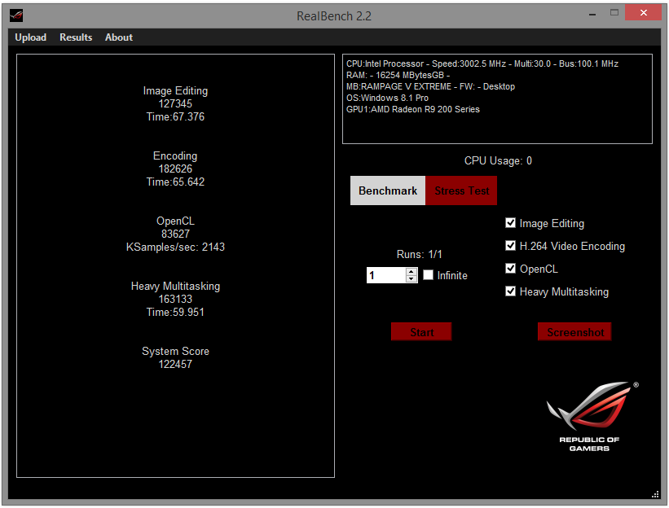Click the System Score value 122457
This screenshot has height=508, width=669.
(175, 365)
